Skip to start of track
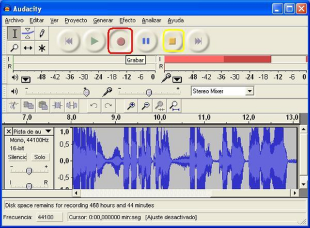The width and height of the screenshot is (310, 228). [69, 41]
